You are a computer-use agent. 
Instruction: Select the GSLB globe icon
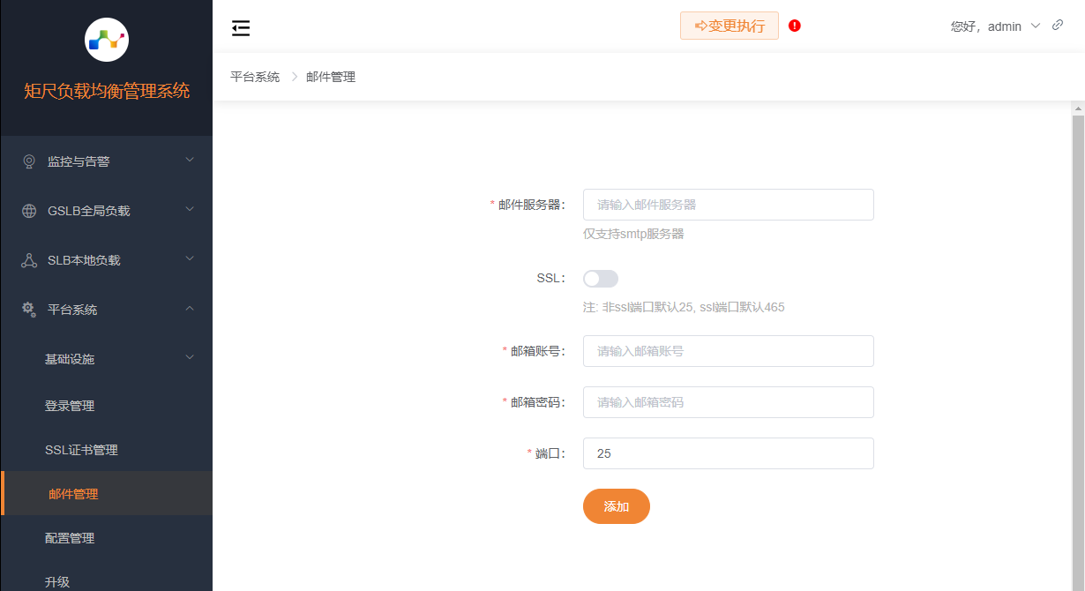coord(31,210)
